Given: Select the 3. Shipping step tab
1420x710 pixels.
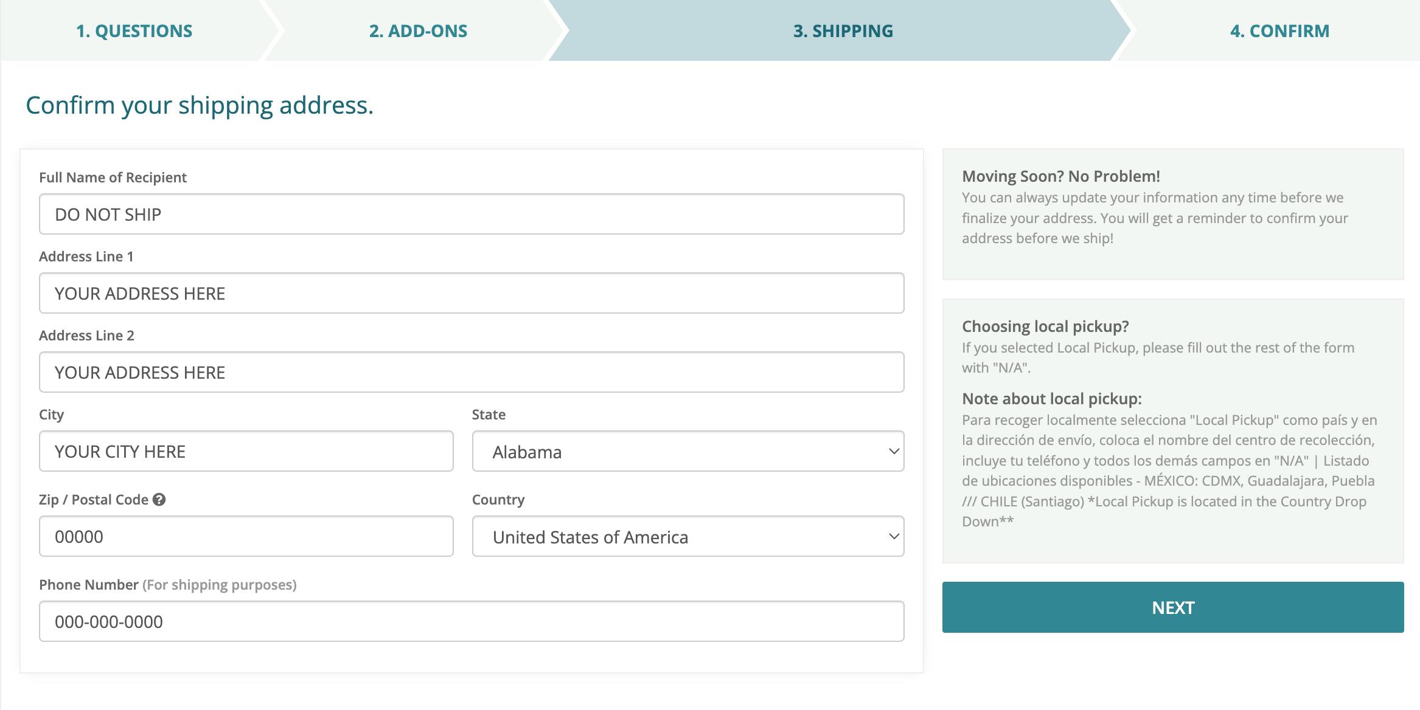Looking at the screenshot, I should pos(843,31).
